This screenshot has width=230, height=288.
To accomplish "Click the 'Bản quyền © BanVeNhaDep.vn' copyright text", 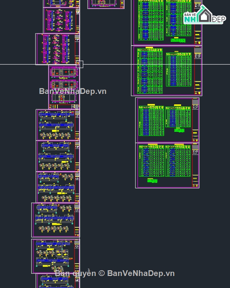I will pos(115,273).
